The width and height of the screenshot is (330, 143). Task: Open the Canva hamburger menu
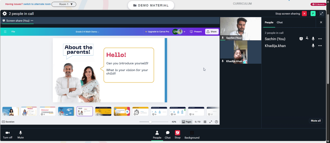(5, 32)
